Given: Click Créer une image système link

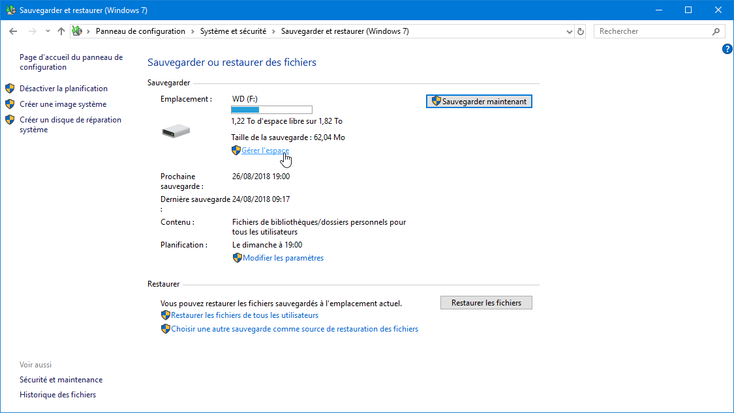Looking at the screenshot, I should [x=63, y=104].
